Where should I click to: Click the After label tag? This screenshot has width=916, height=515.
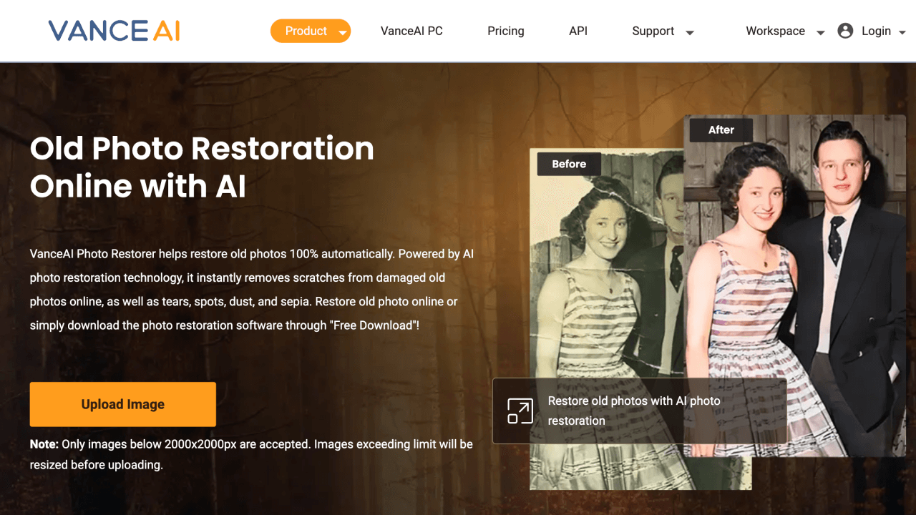coord(721,129)
